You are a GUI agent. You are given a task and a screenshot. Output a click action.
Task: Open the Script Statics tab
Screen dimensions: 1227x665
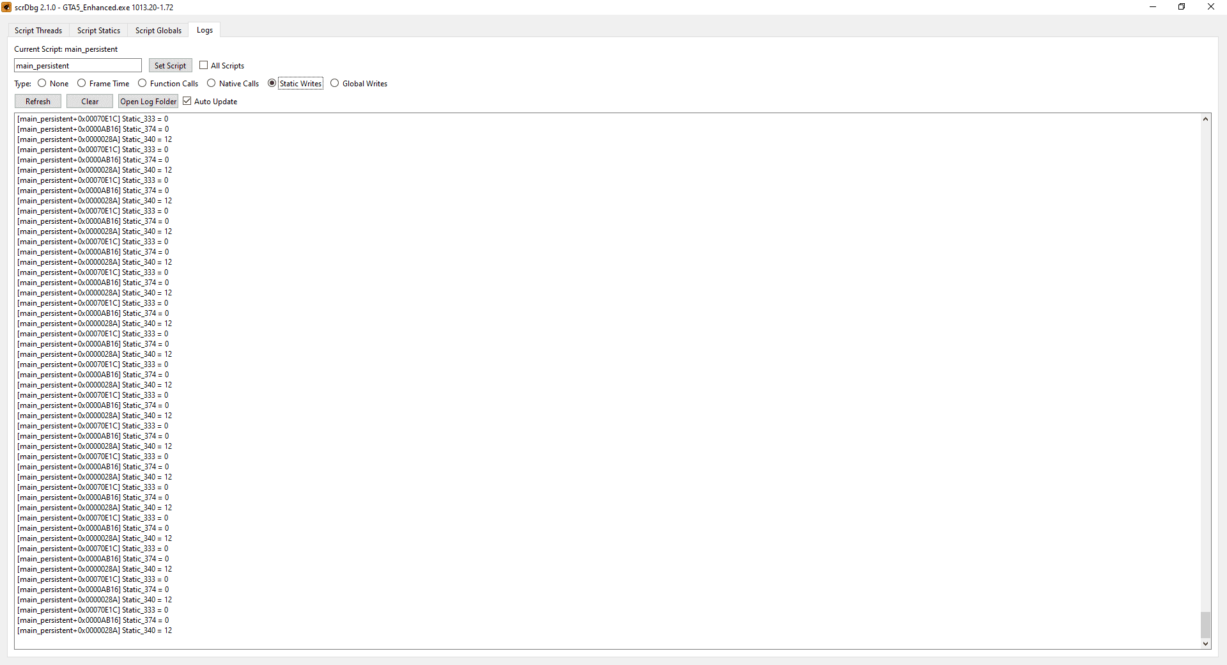click(x=98, y=30)
